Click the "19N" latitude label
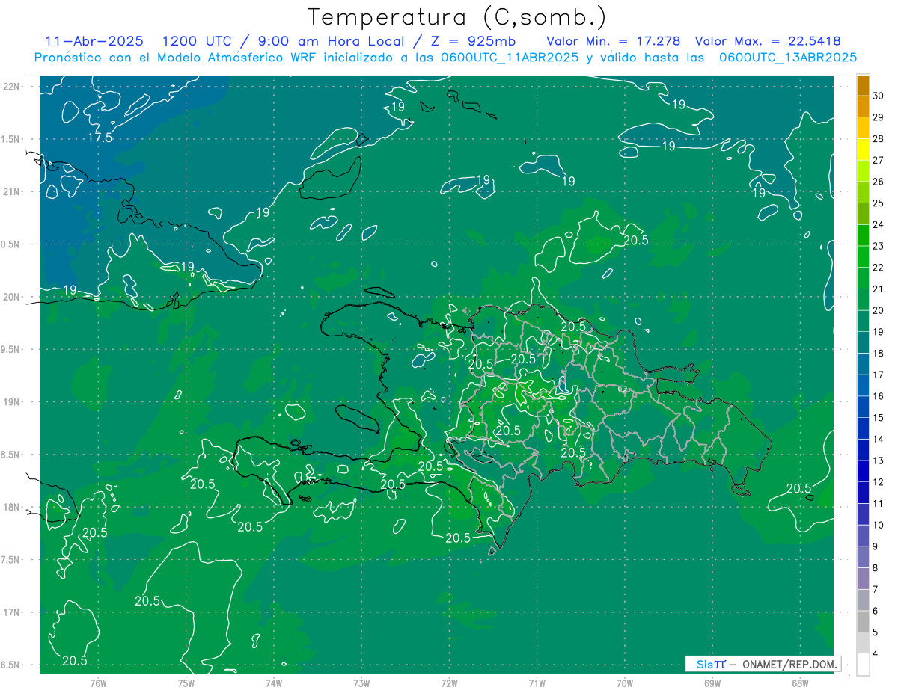 [13, 402]
